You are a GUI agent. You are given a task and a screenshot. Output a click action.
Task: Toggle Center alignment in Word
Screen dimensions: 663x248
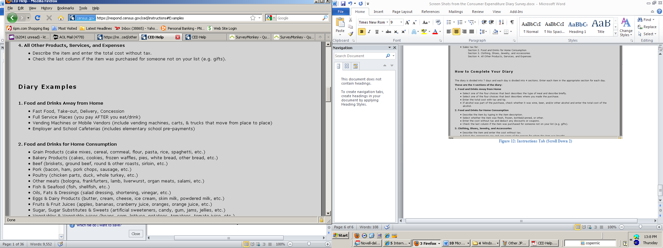point(456,32)
